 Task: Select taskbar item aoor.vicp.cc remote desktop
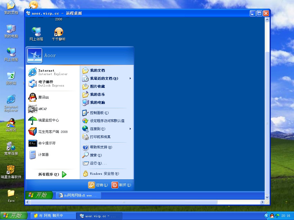click(x=99, y=216)
